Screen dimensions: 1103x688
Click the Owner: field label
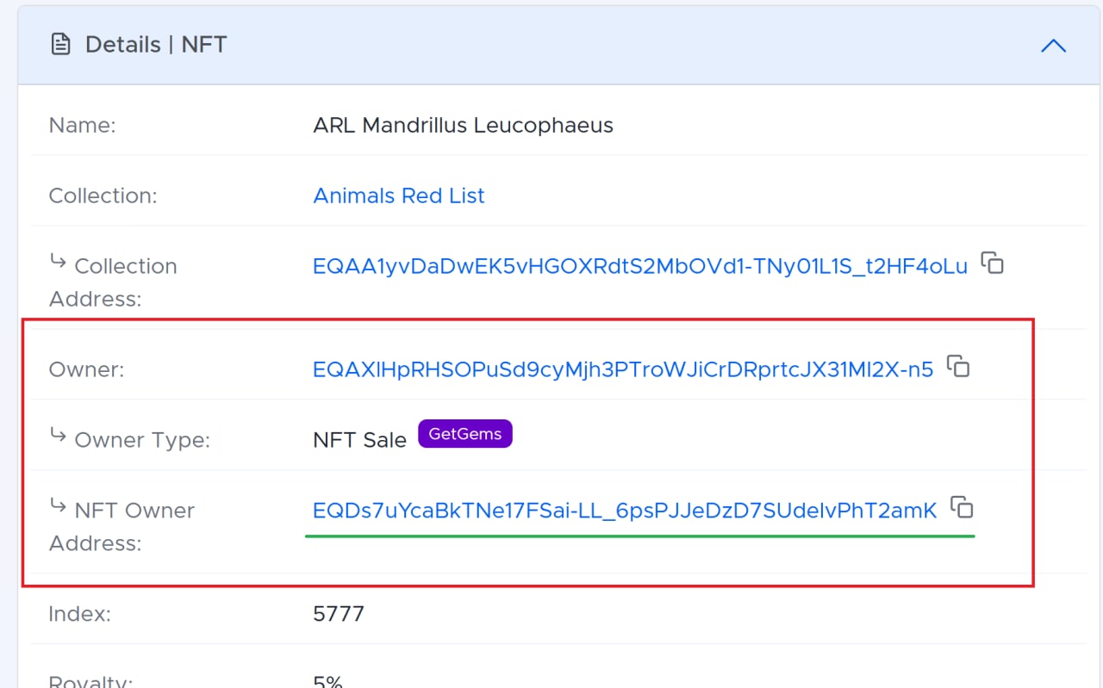tap(86, 369)
